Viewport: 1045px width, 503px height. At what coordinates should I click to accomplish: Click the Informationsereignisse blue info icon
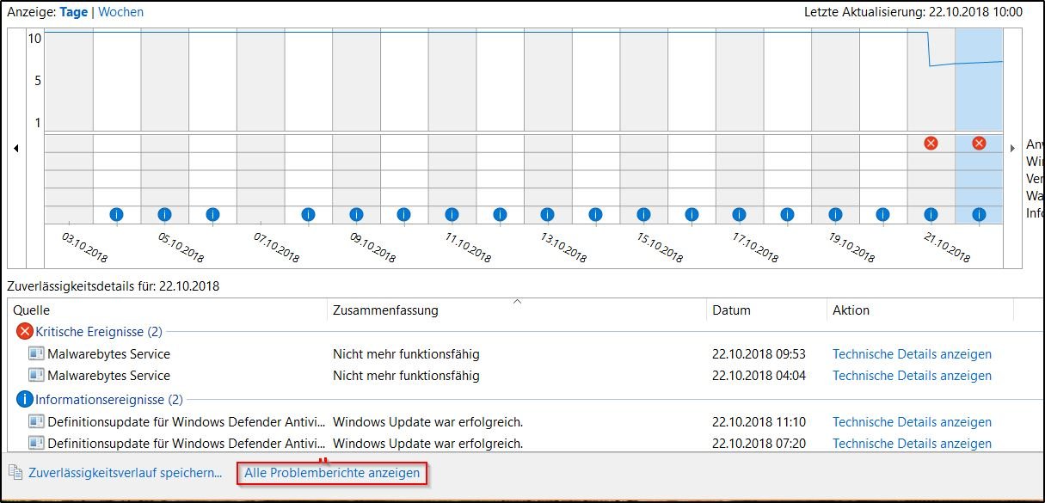pos(24,400)
